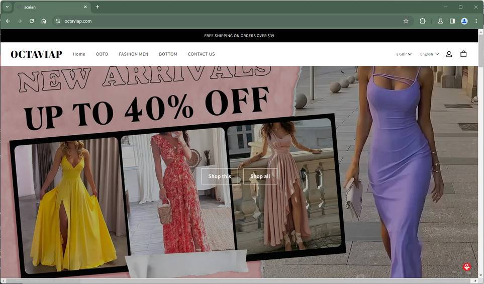
Task: Close the scaian tab
Action: tap(85, 7)
